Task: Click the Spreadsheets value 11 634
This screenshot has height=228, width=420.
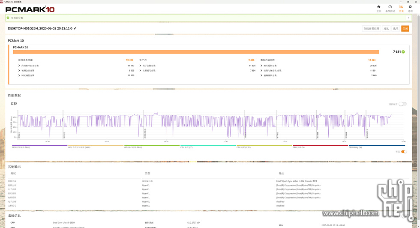Action: coord(252,66)
